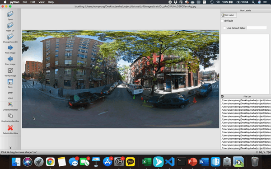271x169 pixels.
Task: Mark image with Verify Image tool
Action: [10, 72]
